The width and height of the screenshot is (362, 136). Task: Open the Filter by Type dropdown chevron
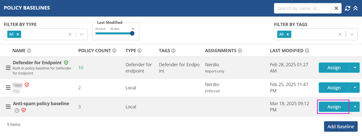pyautogui.click(x=82, y=34)
